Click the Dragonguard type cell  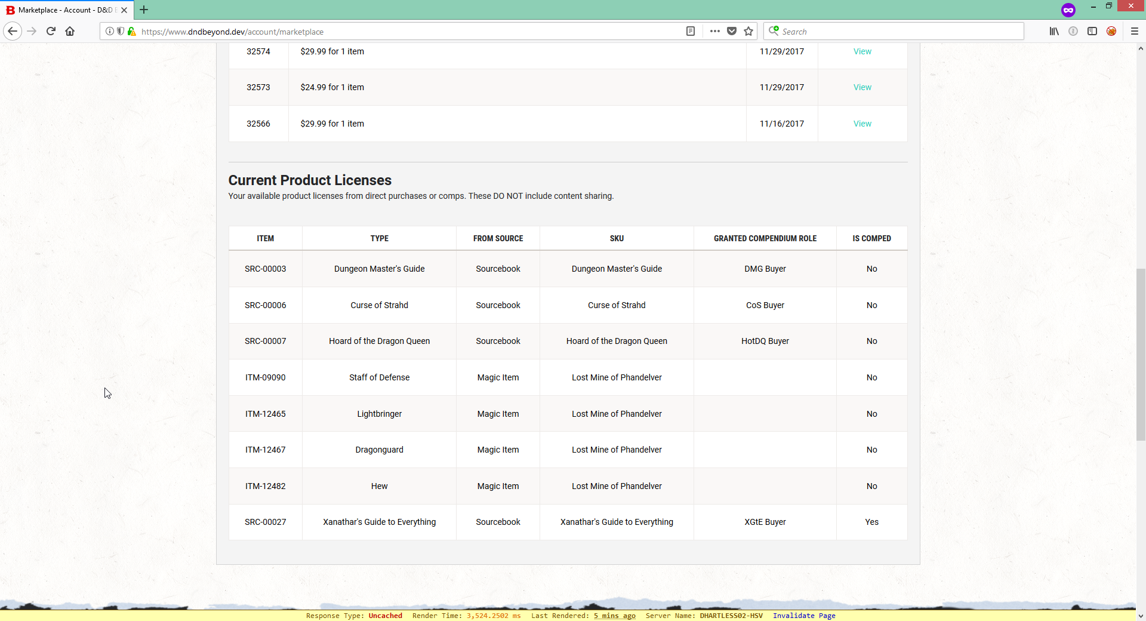tap(379, 450)
